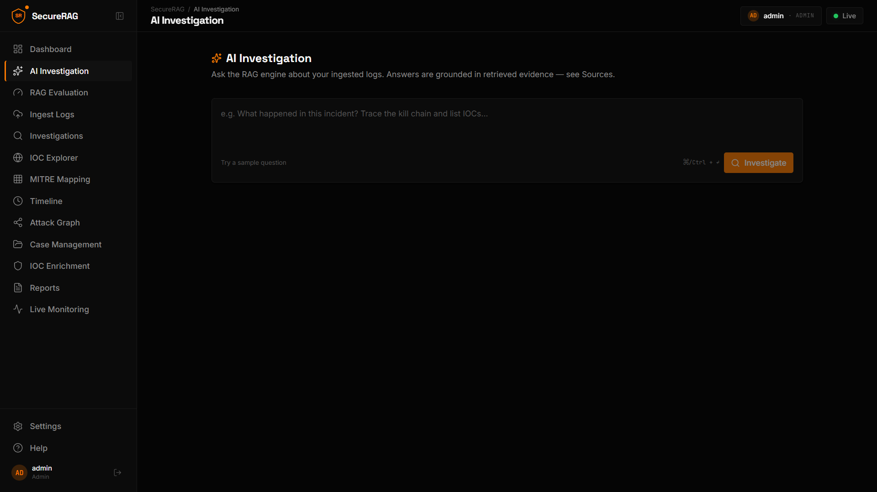Open the Dashboard page
This screenshot has width=877, height=492.
tap(69, 49)
